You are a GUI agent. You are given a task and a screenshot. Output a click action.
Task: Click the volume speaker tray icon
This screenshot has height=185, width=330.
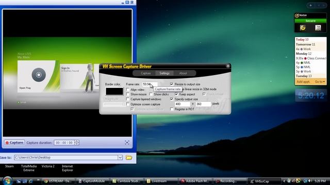pos(310,181)
